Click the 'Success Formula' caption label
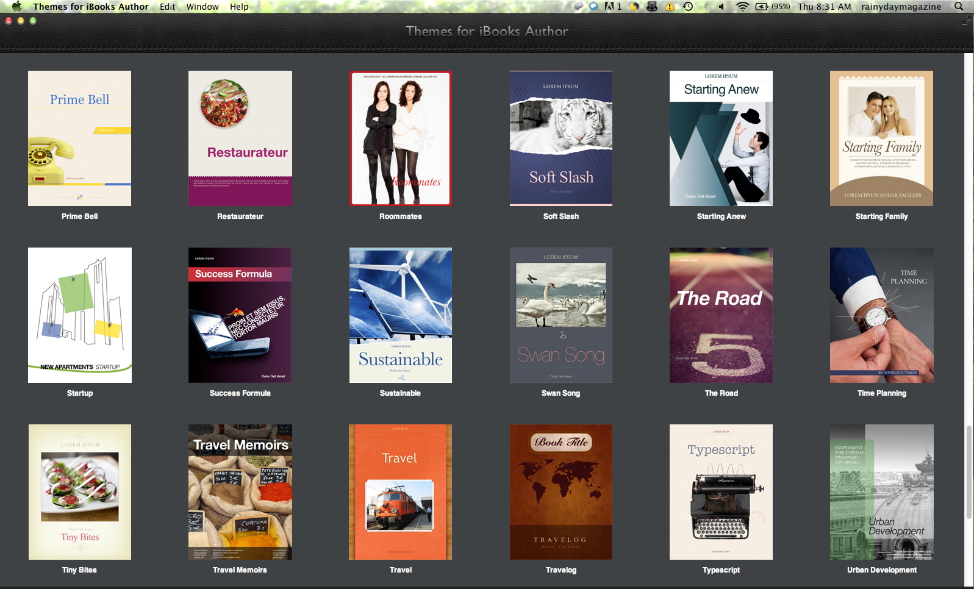Viewport: 974px width, 589px height. [240, 393]
